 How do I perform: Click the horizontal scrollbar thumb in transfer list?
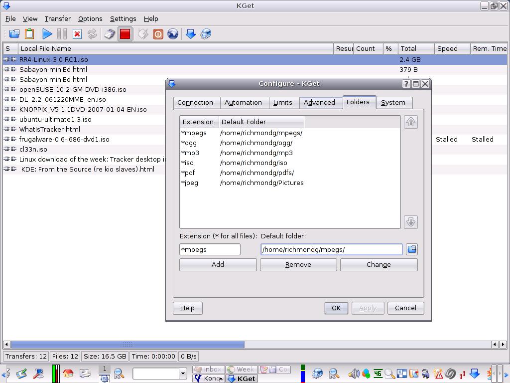tap(127, 344)
